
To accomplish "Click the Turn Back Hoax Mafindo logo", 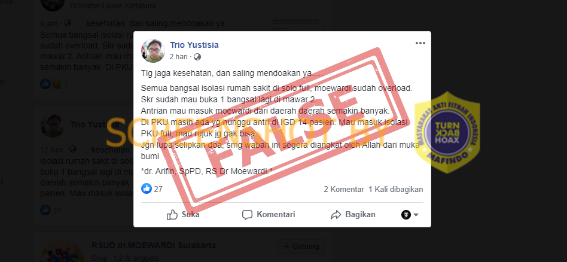I will pos(447,132).
